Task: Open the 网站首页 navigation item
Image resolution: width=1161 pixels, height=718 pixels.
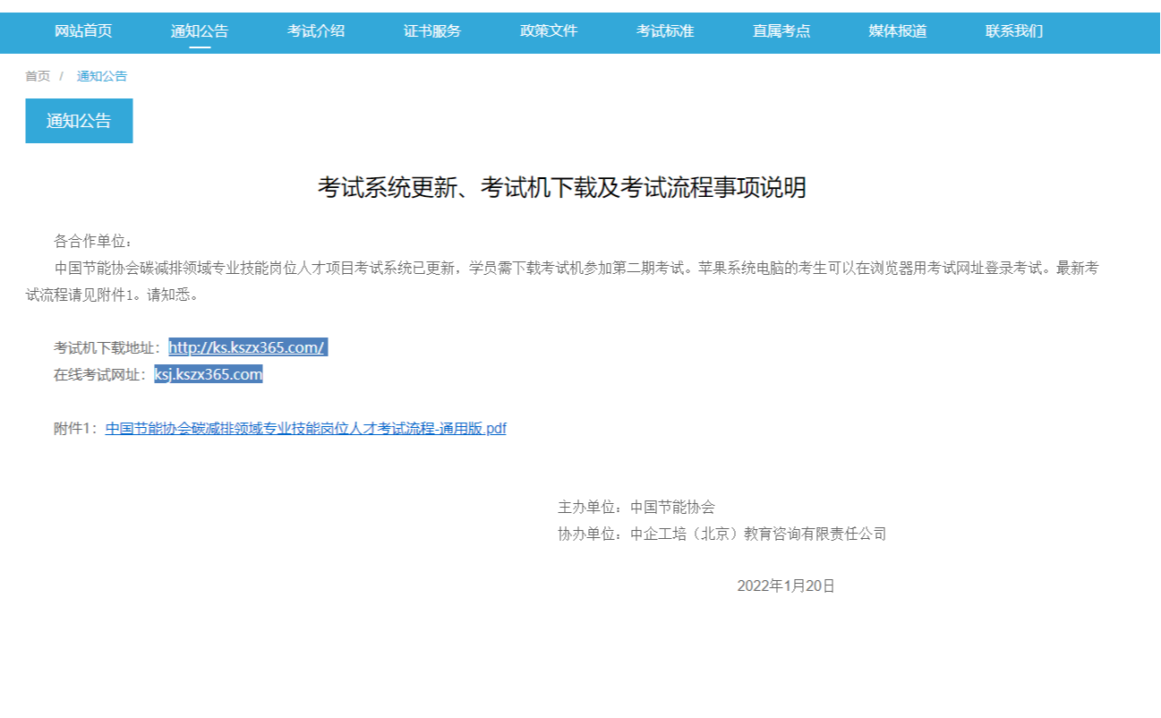Action: (x=83, y=31)
